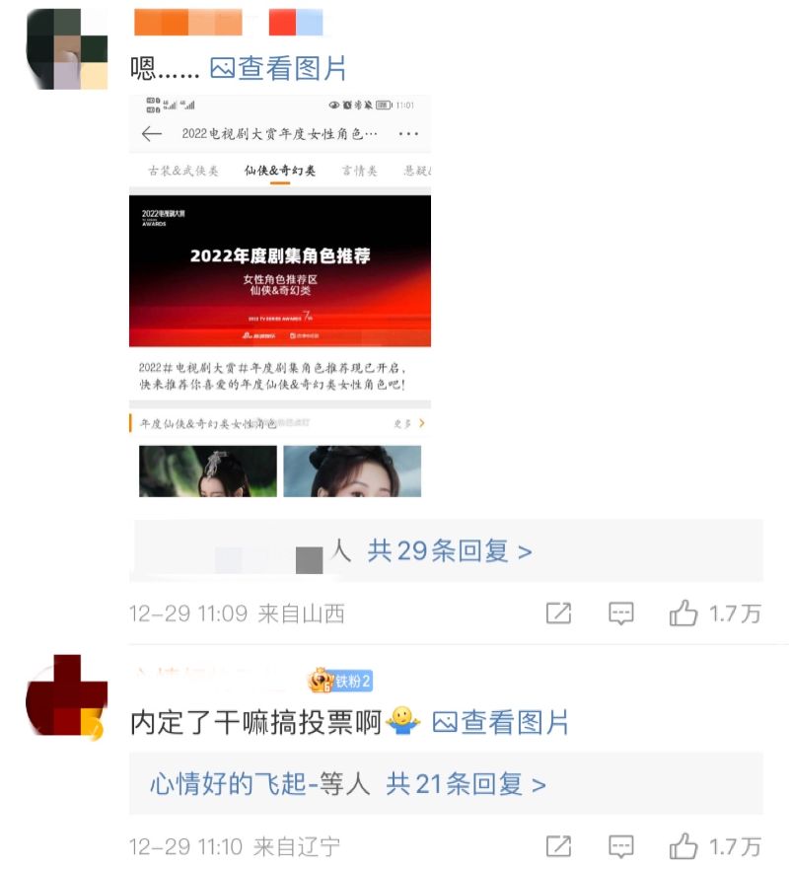789x870 pixels.
Task: Expand 共21条回复 replies
Action: 466,784
